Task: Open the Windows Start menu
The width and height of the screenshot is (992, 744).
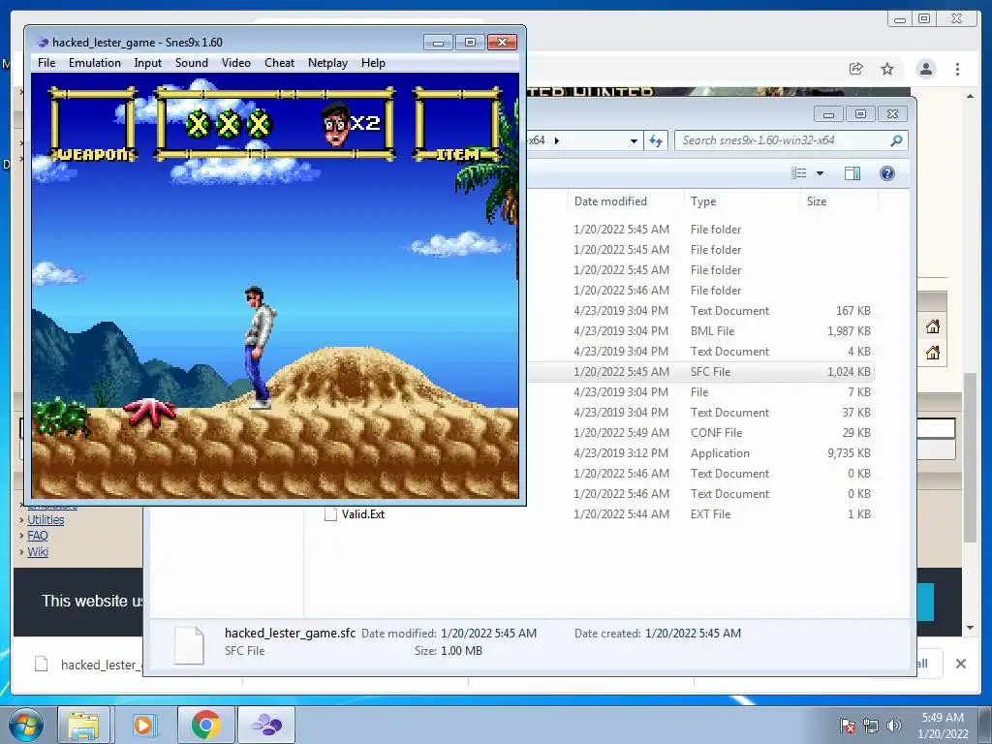Action: coord(25,725)
